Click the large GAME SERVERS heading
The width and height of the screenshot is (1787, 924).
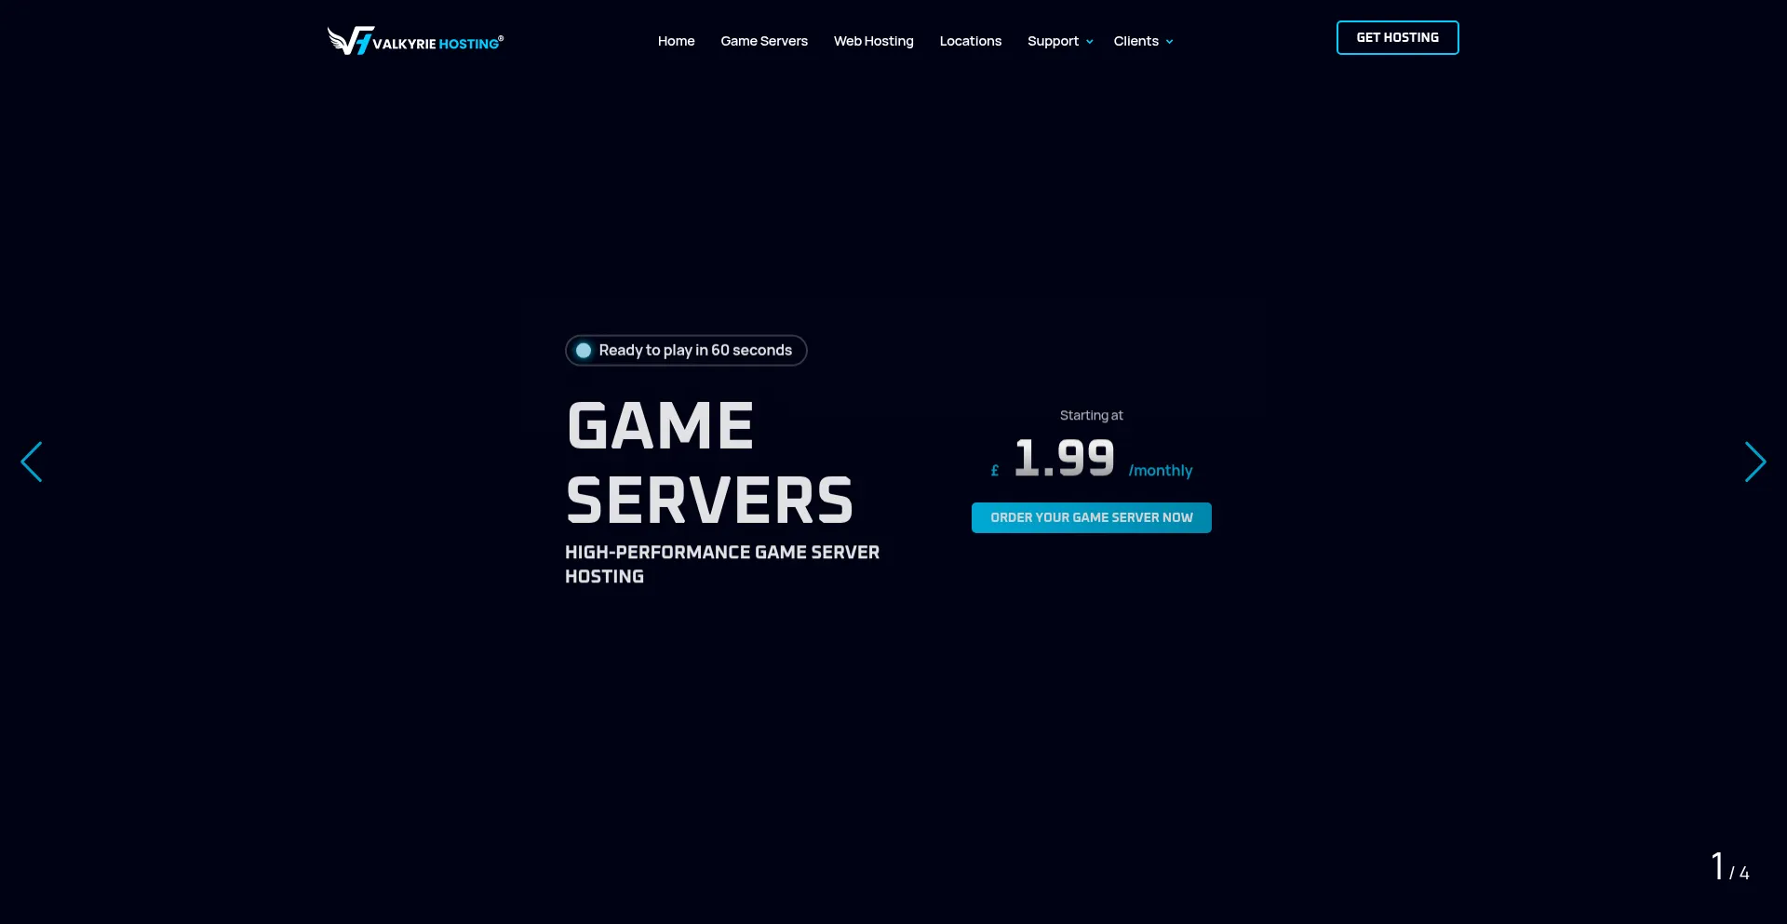pyautogui.click(x=709, y=462)
